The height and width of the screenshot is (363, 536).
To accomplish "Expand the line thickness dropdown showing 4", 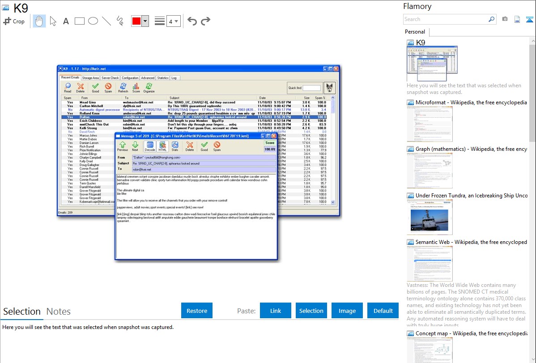I will [x=176, y=21].
